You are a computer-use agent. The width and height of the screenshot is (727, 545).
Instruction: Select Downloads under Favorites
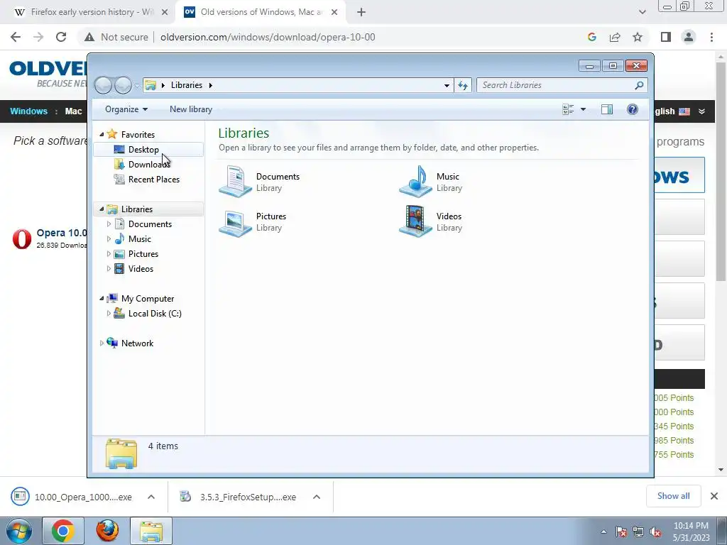(x=148, y=165)
